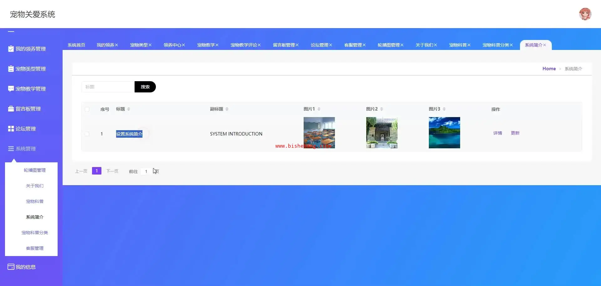Select 轮播图管理 in system submenu

(x=35, y=170)
